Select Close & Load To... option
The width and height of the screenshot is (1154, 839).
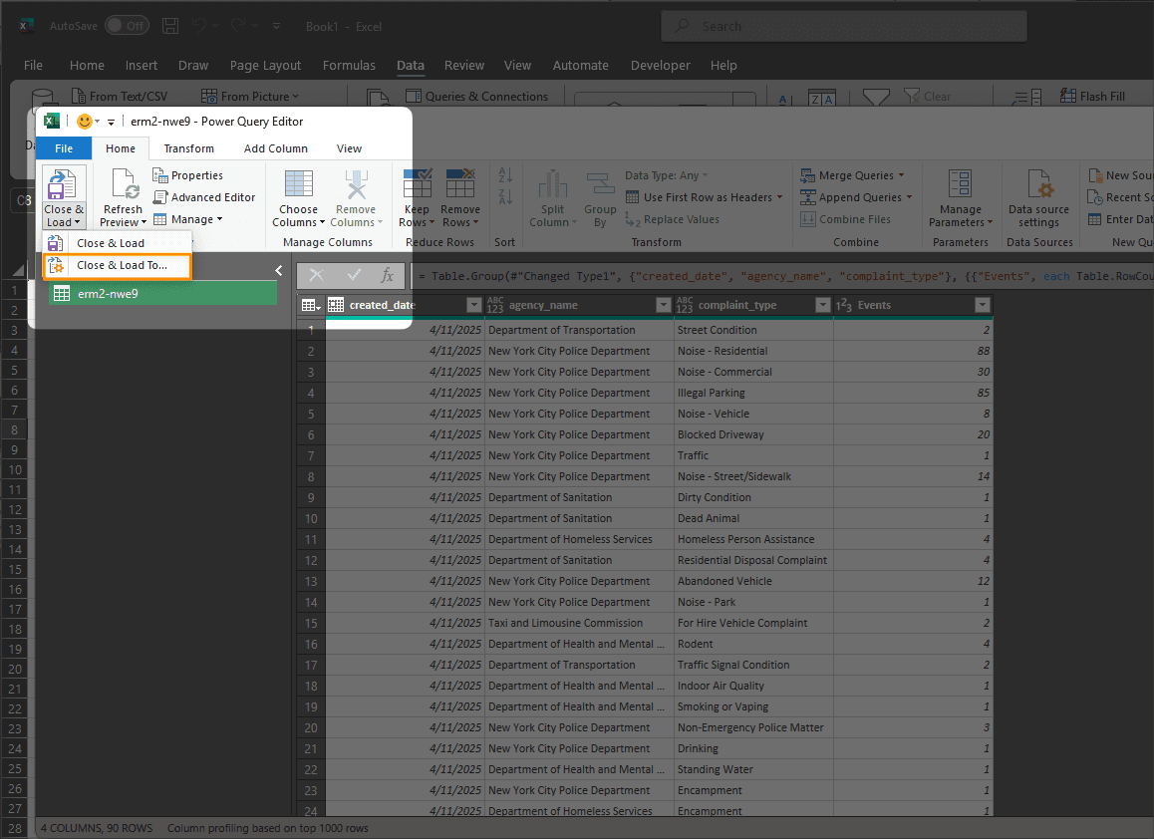click(x=117, y=265)
